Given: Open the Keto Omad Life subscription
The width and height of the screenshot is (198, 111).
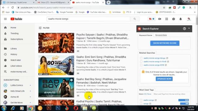Looking at the screenshot, I should [18, 91].
